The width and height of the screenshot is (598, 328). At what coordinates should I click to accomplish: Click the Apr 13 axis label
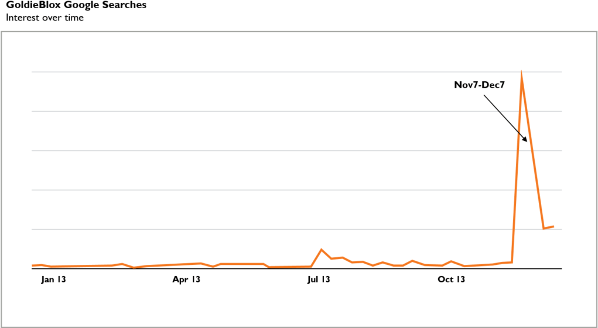(186, 279)
